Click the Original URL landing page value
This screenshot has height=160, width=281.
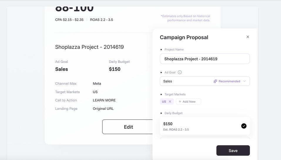(x=103, y=109)
